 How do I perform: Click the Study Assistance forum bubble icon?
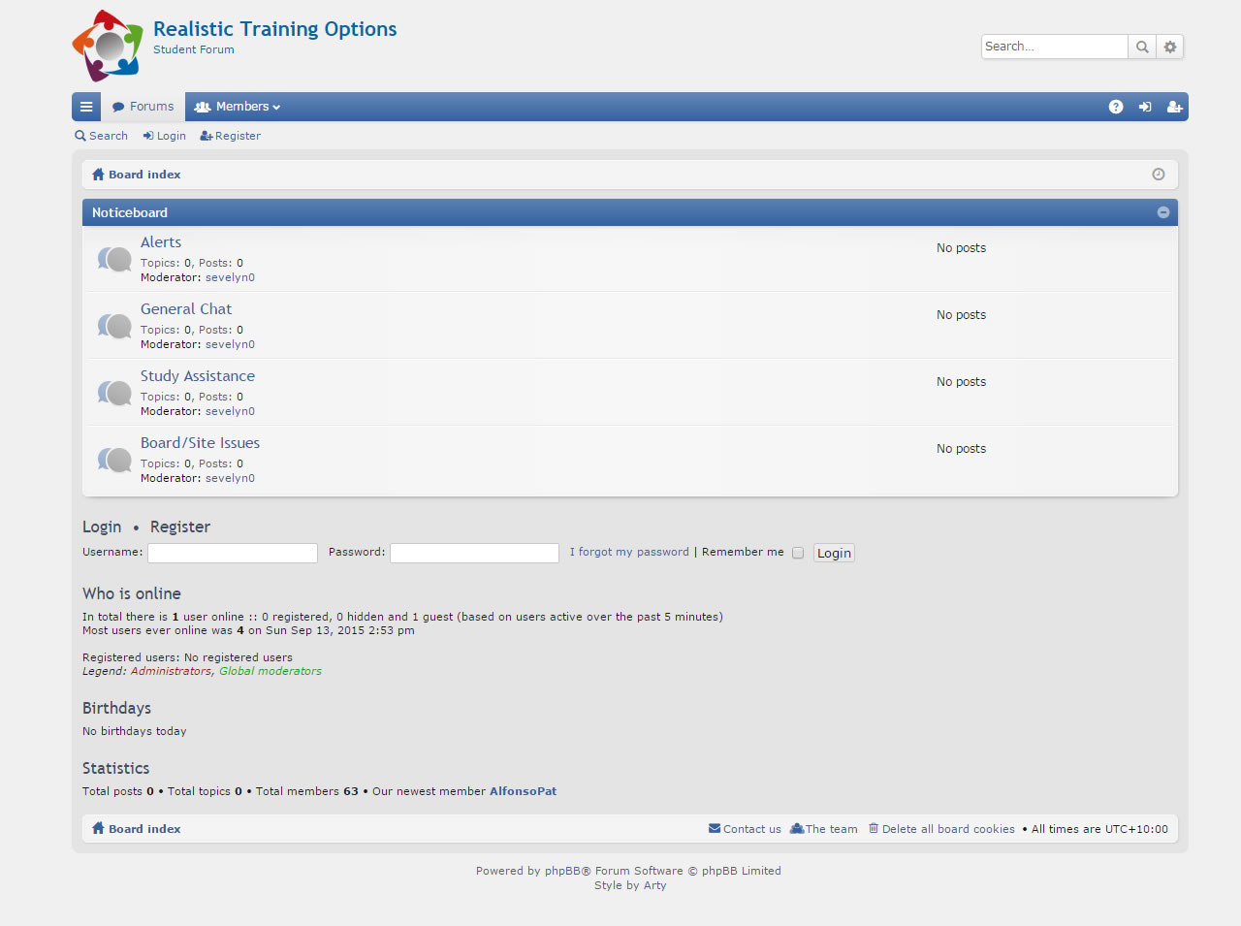[x=114, y=393]
